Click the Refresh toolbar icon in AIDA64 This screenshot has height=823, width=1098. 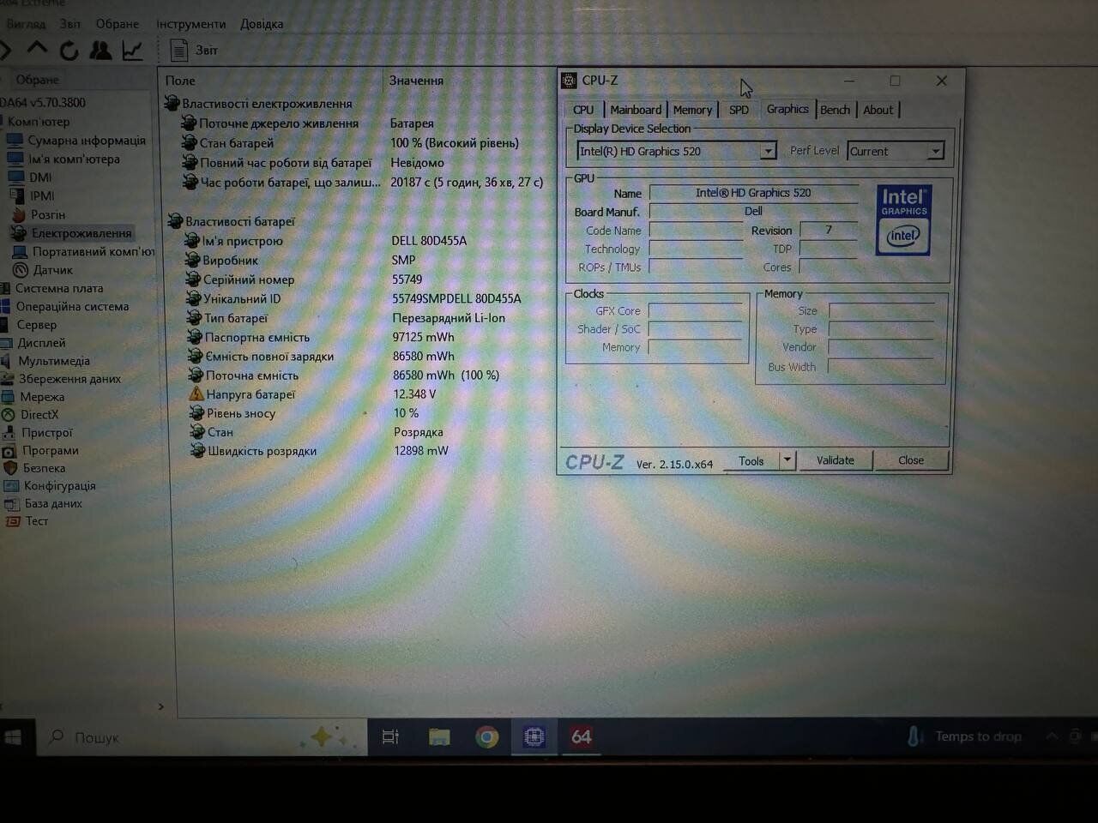pyautogui.click(x=69, y=51)
